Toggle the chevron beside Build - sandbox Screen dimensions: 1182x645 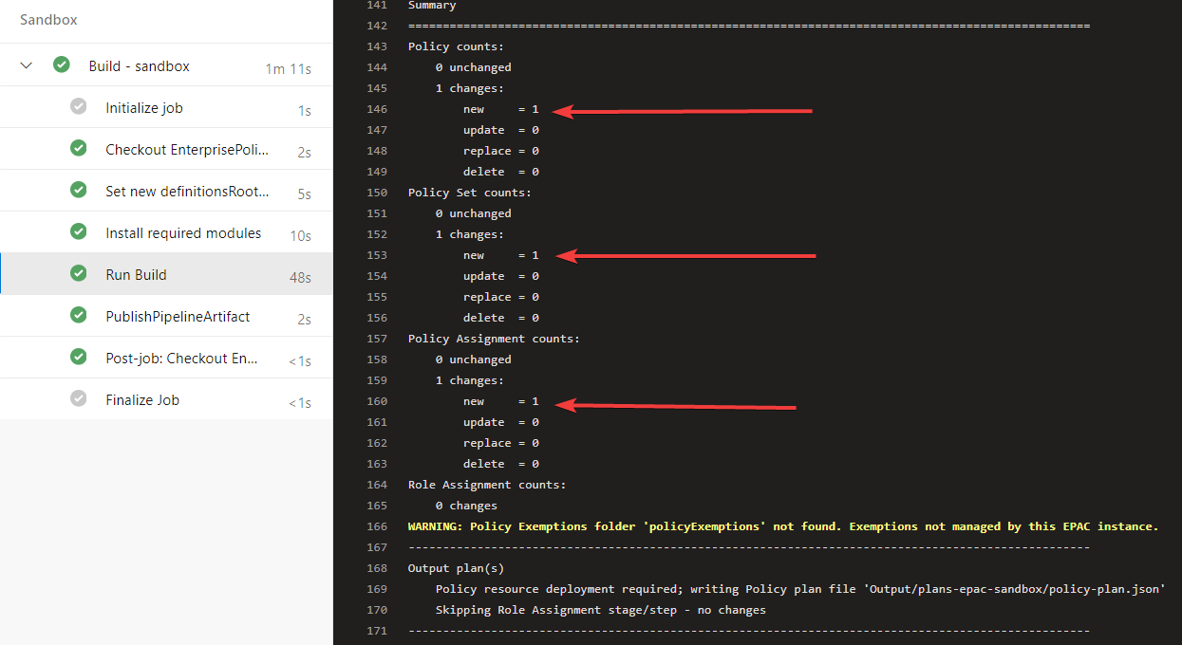coord(25,64)
